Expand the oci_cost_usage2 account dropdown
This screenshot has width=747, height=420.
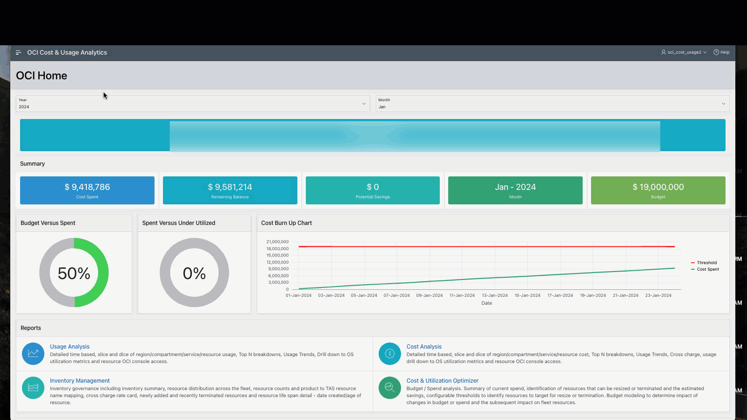[x=705, y=52]
